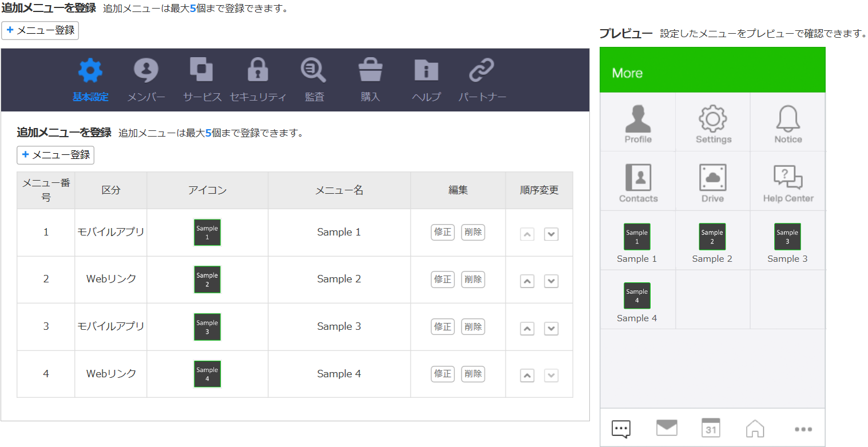Move Sample 1 down in order
The height and width of the screenshot is (447, 868).
point(551,234)
